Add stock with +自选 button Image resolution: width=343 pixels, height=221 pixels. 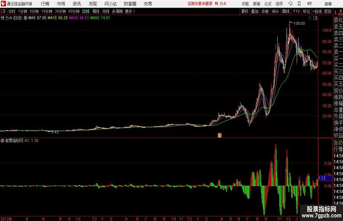(317, 11)
